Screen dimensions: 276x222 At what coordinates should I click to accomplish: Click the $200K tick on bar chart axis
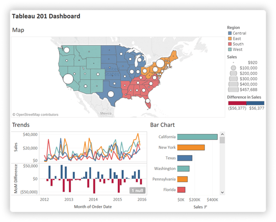tap(195, 200)
